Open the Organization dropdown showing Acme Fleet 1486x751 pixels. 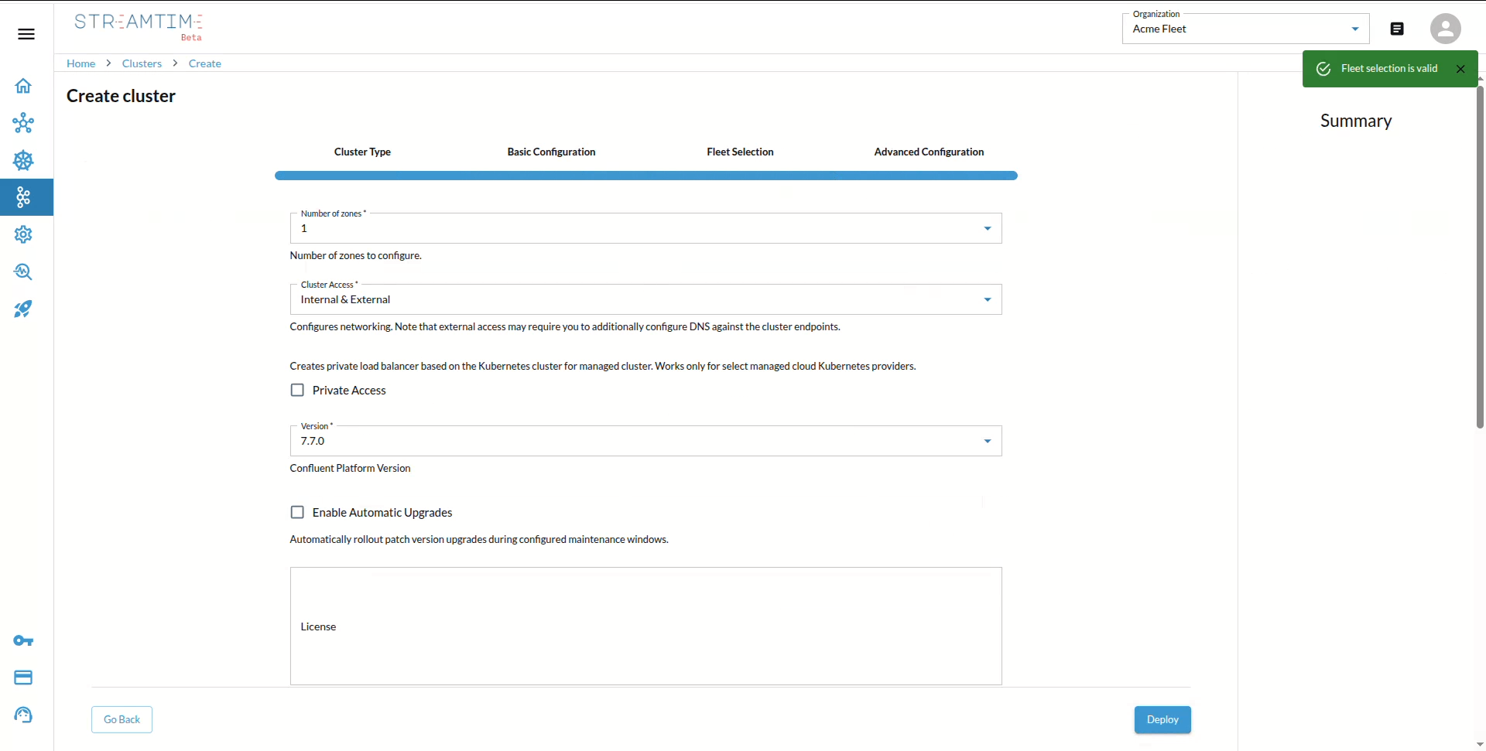click(1245, 29)
